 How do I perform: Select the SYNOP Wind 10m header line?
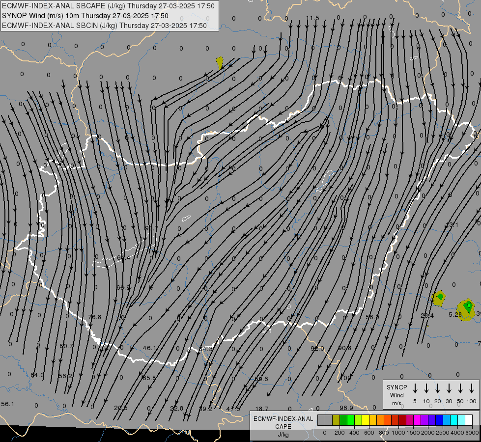[x=85, y=16]
